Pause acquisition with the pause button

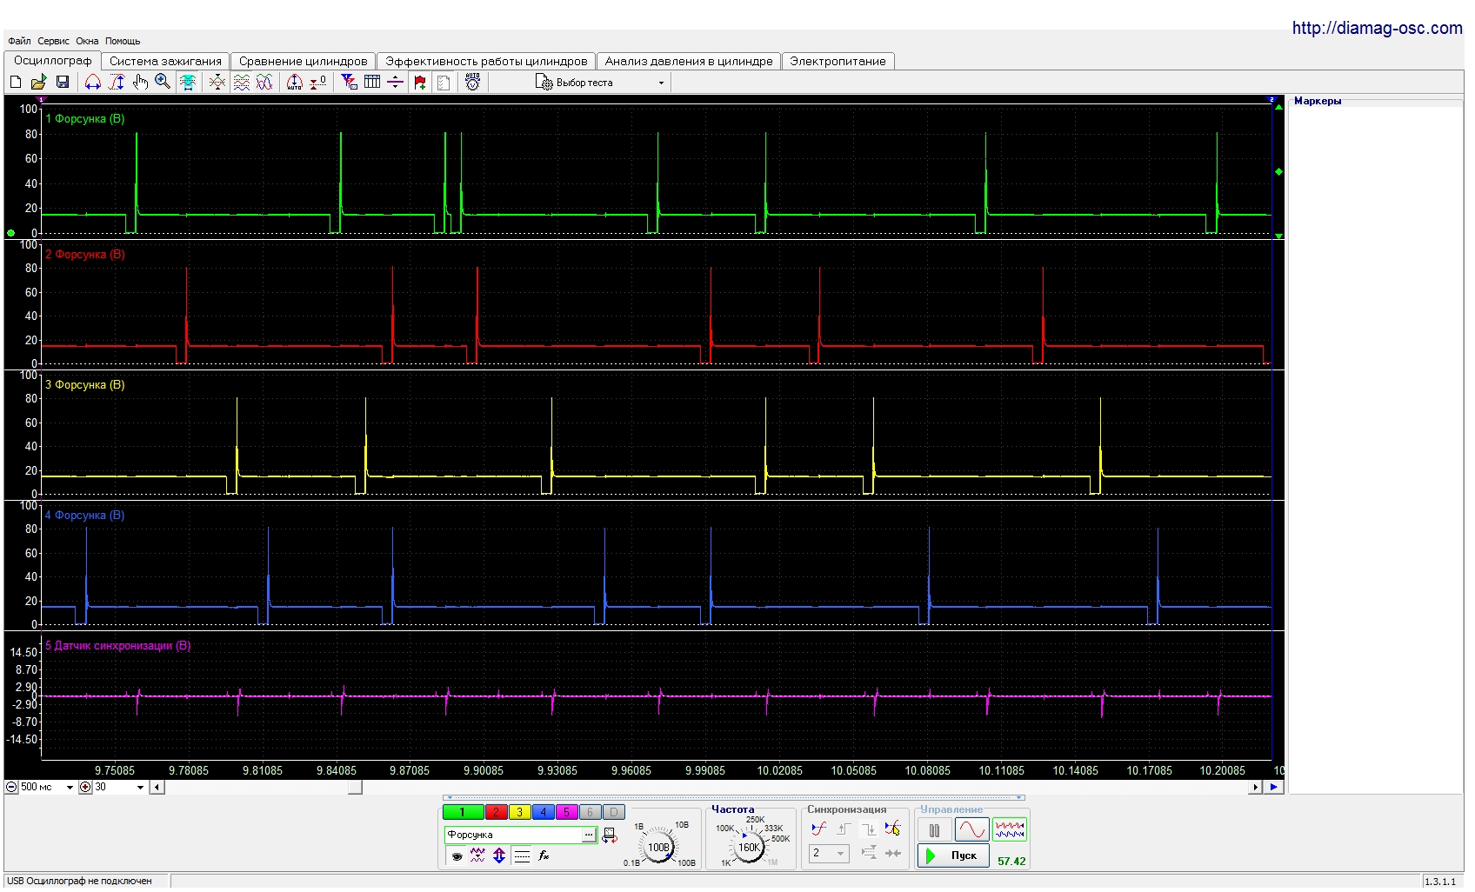tap(934, 830)
